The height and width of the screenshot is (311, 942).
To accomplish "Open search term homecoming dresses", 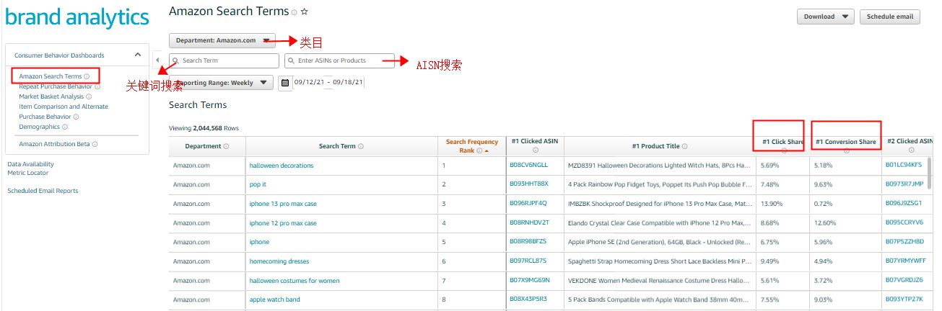I will click(279, 261).
